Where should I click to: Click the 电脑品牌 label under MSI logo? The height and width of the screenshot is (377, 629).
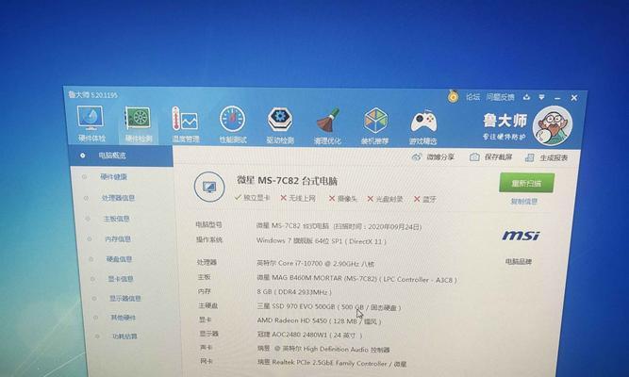519,261
